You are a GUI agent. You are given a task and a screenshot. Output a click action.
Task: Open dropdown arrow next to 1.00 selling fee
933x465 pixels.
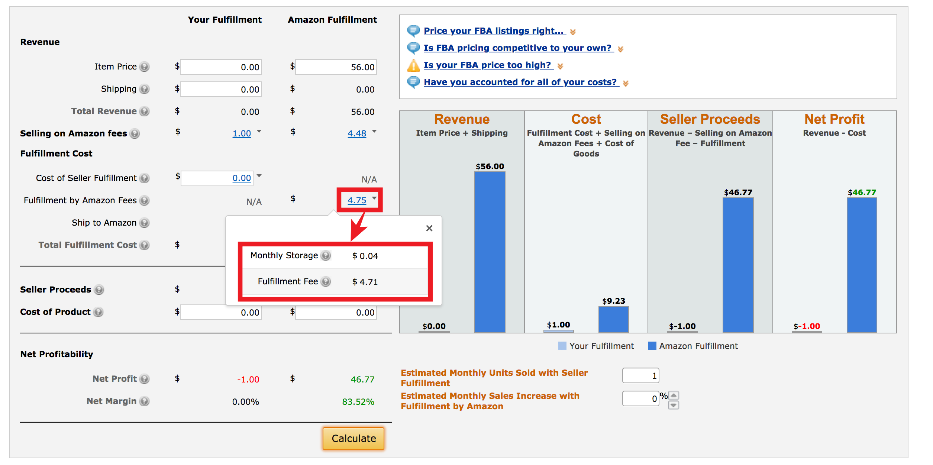259,131
